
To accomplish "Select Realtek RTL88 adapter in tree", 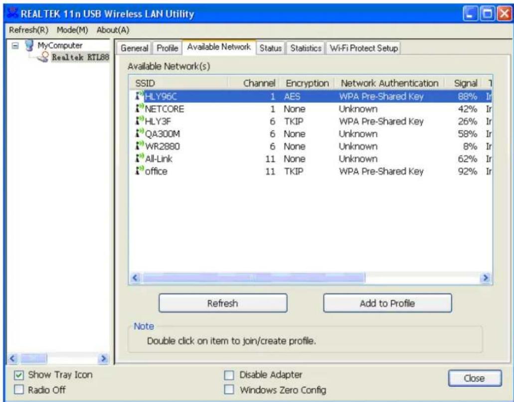I will pyautogui.click(x=80, y=57).
